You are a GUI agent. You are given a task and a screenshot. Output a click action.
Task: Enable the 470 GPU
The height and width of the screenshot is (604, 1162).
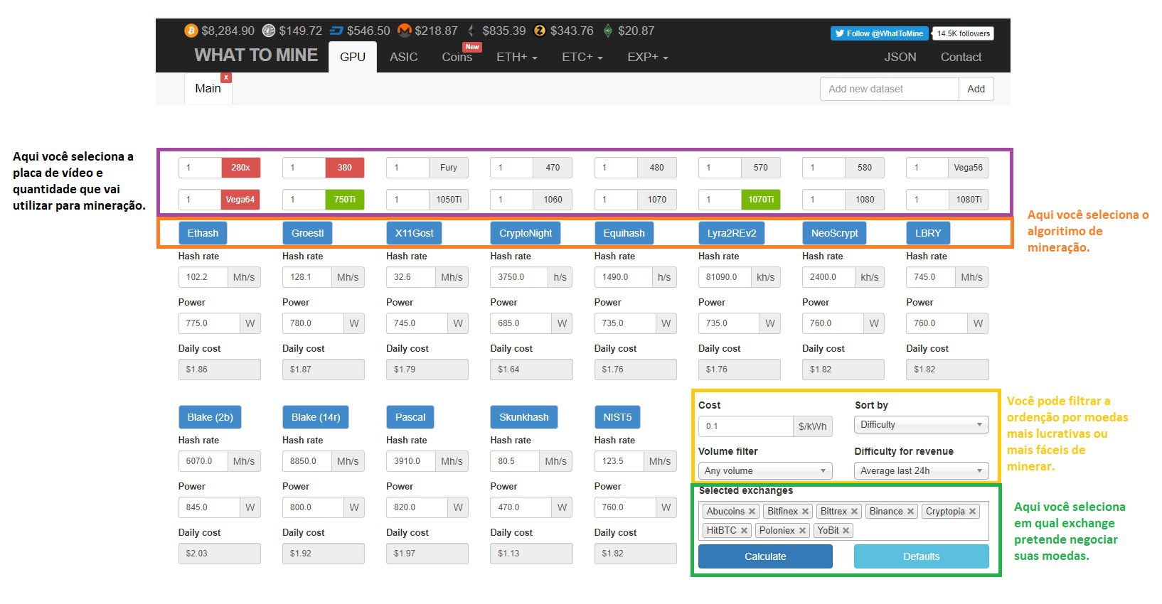click(x=553, y=168)
